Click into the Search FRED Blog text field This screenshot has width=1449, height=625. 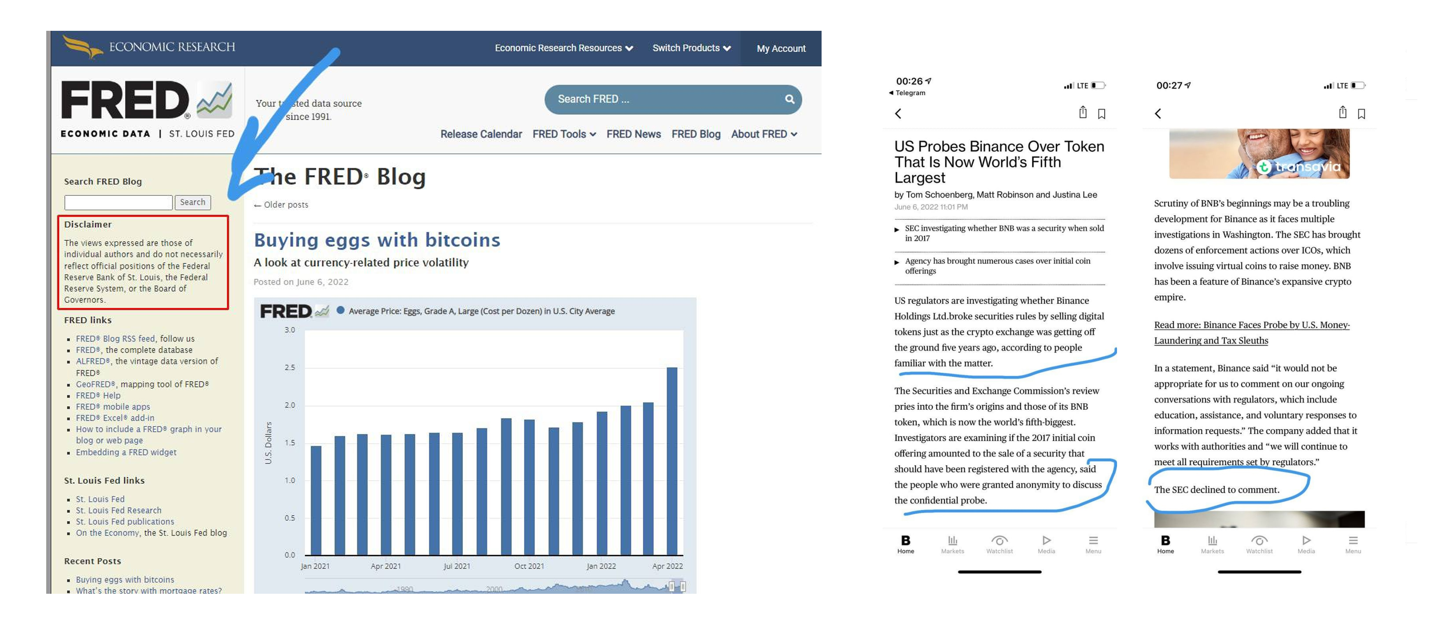point(118,202)
